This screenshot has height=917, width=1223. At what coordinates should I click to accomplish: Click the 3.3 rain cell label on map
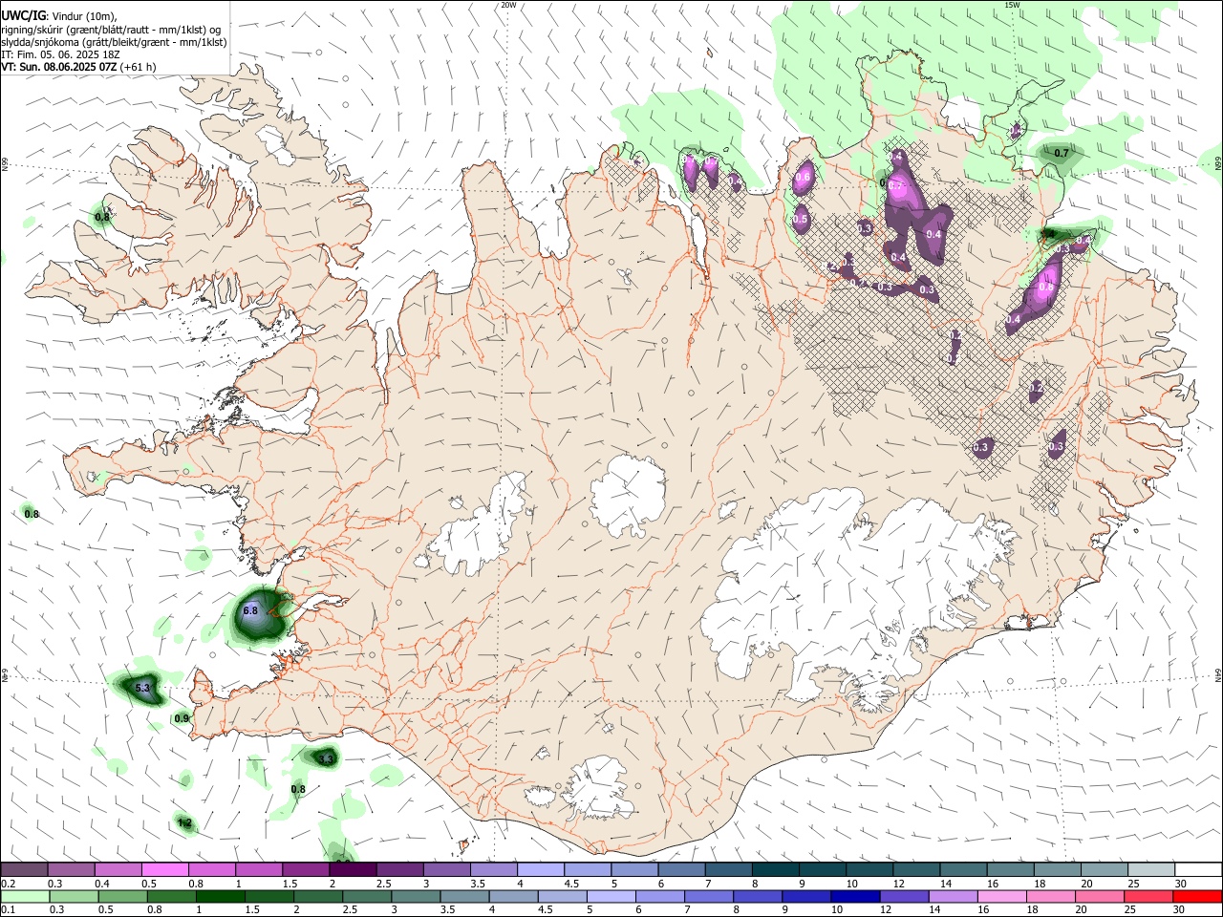(326, 759)
